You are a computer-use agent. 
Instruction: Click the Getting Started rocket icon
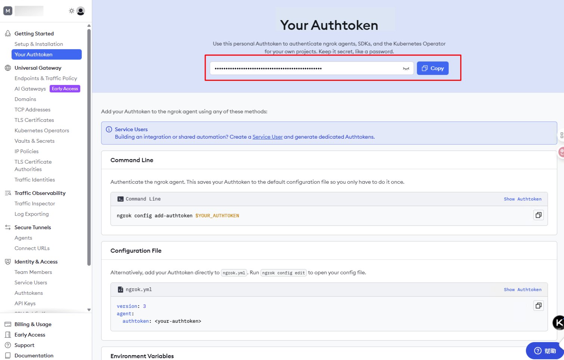click(x=8, y=34)
